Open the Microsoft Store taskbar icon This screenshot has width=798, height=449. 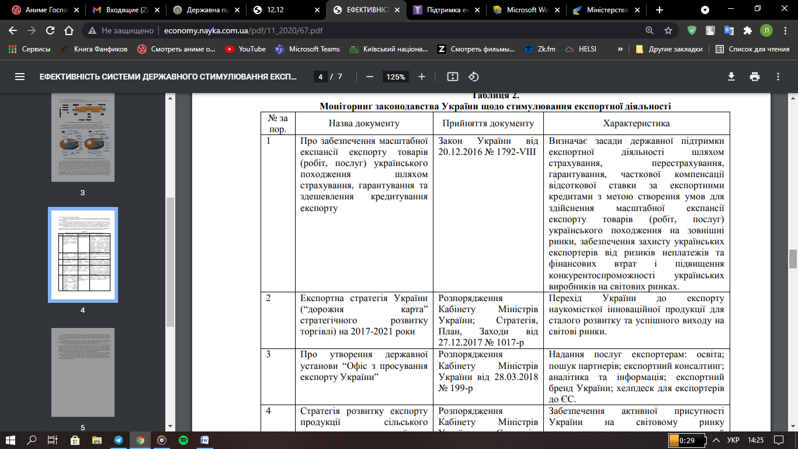coord(75,440)
